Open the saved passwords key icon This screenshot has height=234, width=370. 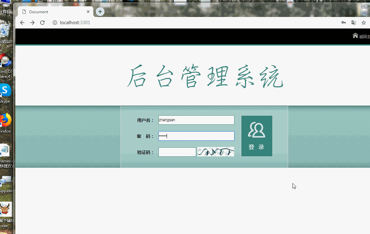[344, 23]
